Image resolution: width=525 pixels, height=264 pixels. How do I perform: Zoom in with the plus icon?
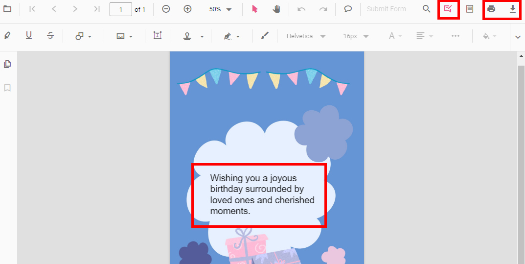coord(187,9)
